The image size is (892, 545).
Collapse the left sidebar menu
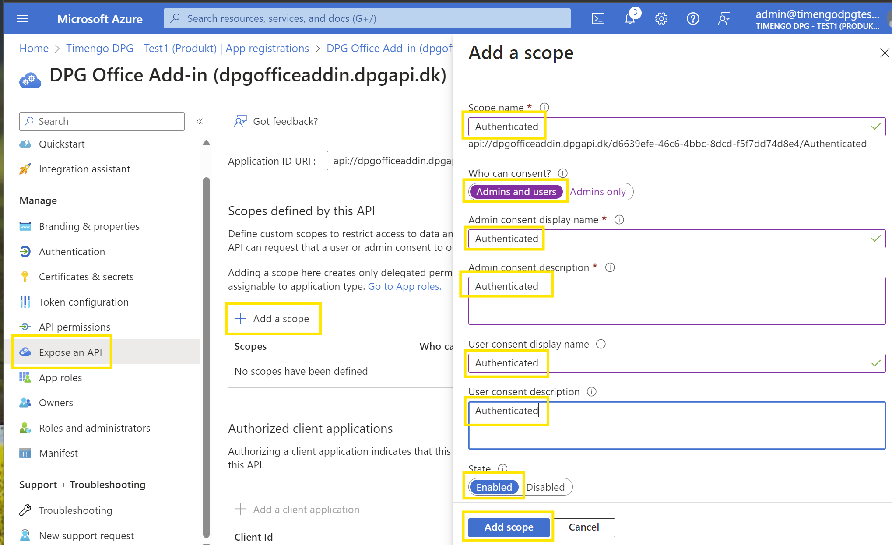pos(200,121)
